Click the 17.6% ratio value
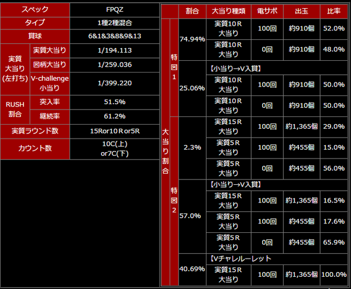The width and height of the screenshot is (351, 289). pyautogui.click(x=334, y=222)
